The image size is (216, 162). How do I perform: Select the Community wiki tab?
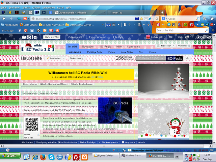click(134, 47)
